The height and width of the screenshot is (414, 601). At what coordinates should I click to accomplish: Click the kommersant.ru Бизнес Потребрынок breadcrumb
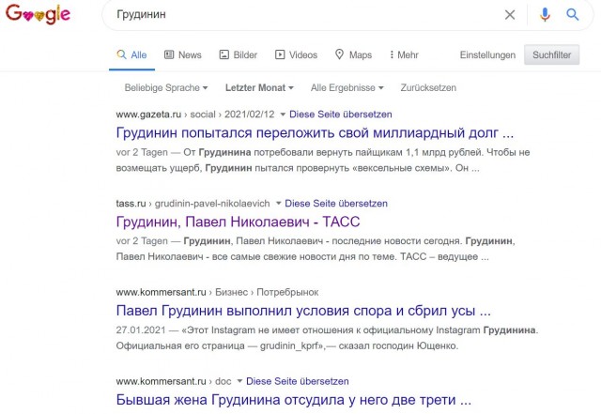pyautogui.click(x=217, y=292)
